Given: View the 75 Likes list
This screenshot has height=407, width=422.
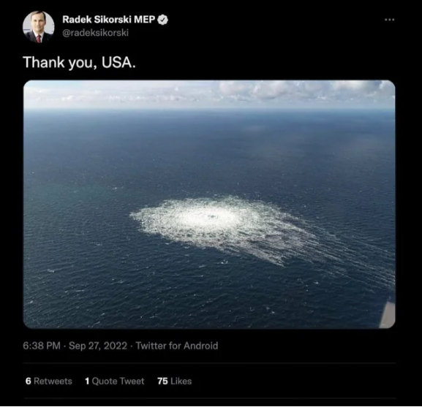Looking at the screenshot, I should point(174,381).
